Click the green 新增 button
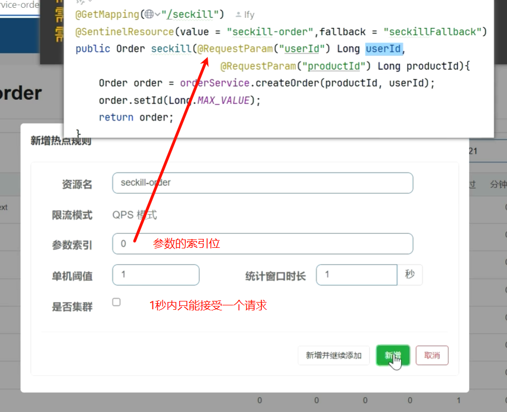Viewport: 507px width, 412px height. tap(393, 356)
